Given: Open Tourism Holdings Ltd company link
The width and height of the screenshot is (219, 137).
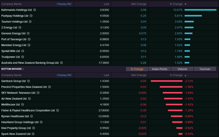Looking at the screenshot, I should pyautogui.click(x=14, y=22).
